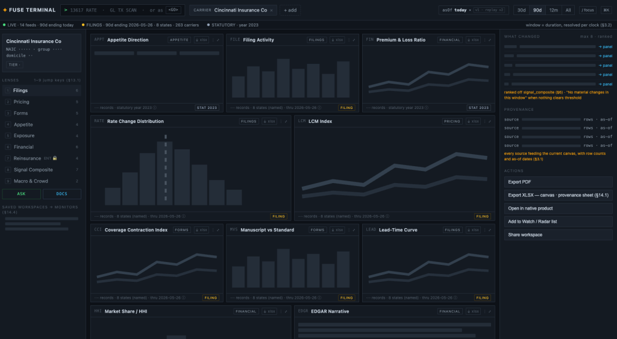Open the v1 replay v2 selector
Viewport: 617px width, 339px height.
pos(489,10)
